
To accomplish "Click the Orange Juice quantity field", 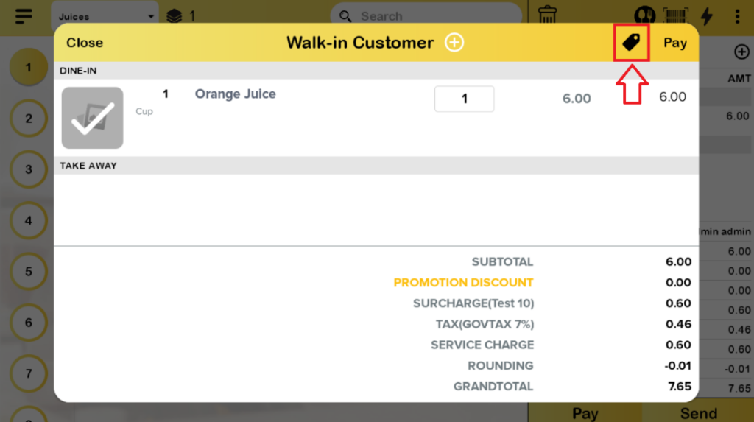I will pyautogui.click(x=464, y=99).
